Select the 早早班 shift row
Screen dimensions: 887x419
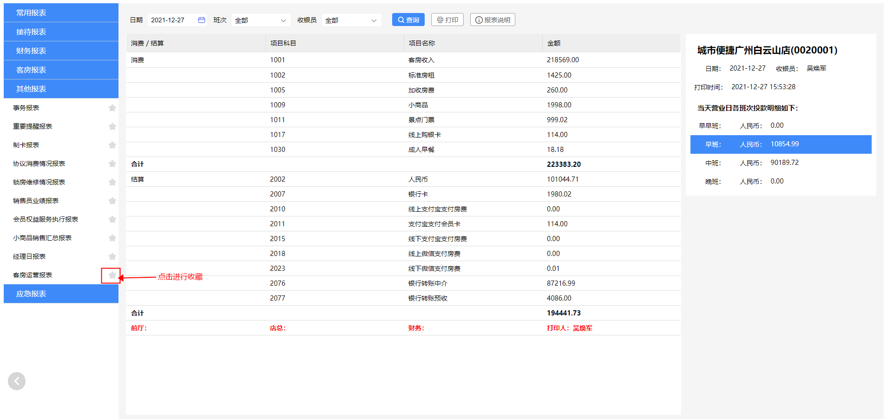(781, 126)
